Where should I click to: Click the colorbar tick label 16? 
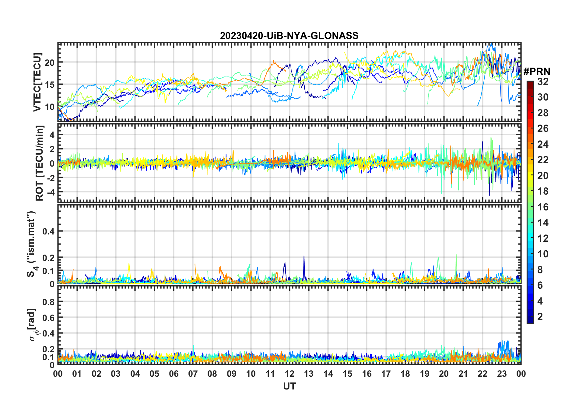[543, 207]
